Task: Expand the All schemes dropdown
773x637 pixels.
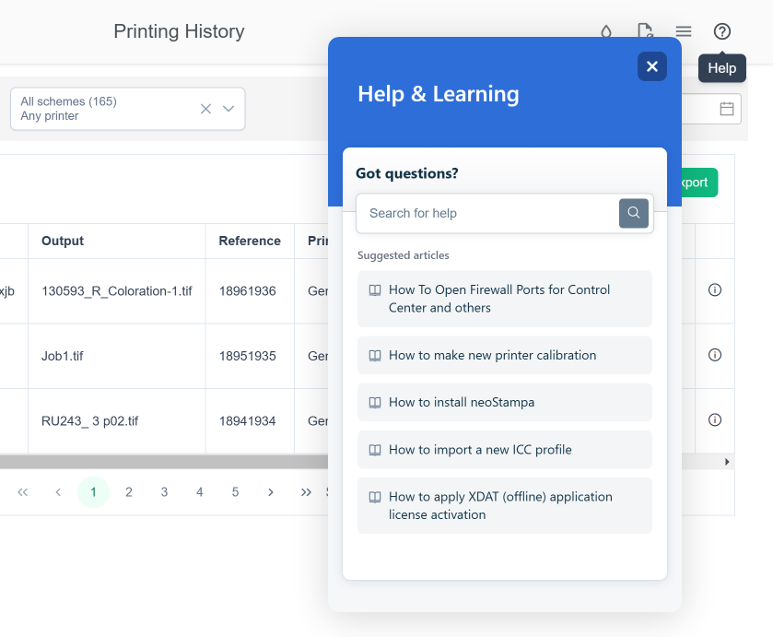Action: (228, 109)
